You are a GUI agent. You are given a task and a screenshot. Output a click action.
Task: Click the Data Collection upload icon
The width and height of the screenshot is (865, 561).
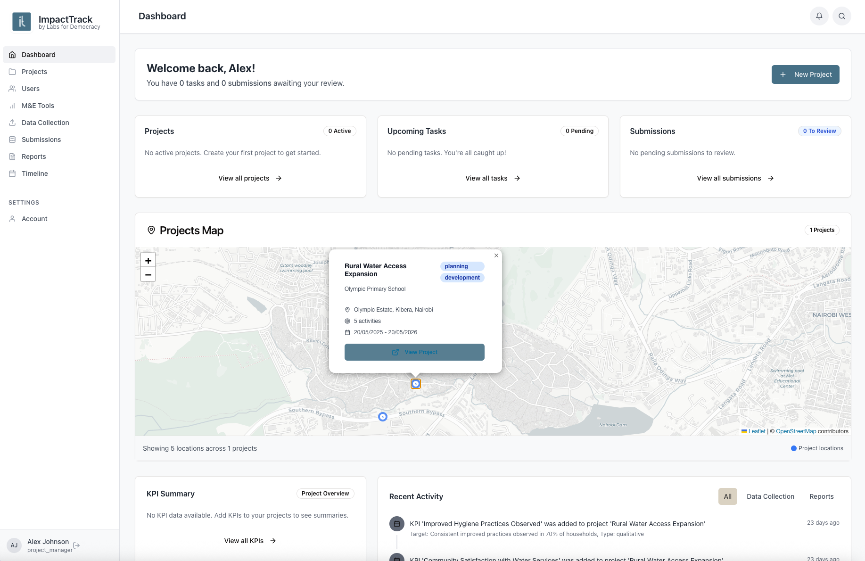click(x=12, y=123)
